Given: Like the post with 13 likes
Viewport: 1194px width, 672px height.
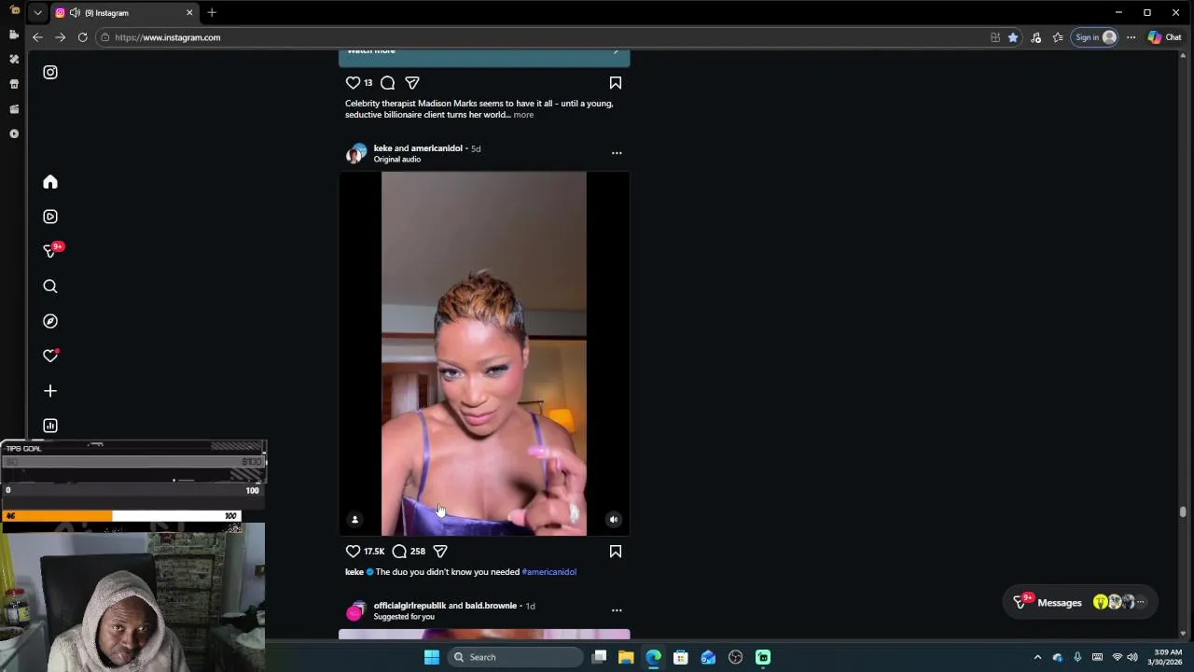Looking at the screenshot, I should [x=353, y=83].
